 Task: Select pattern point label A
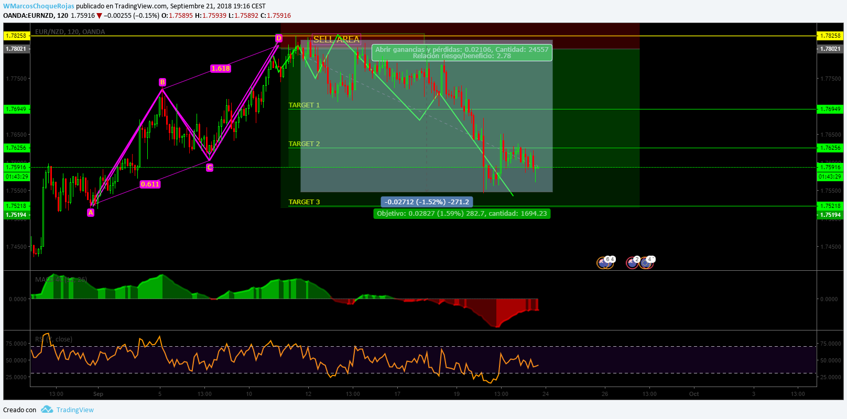tap(91, 213)
